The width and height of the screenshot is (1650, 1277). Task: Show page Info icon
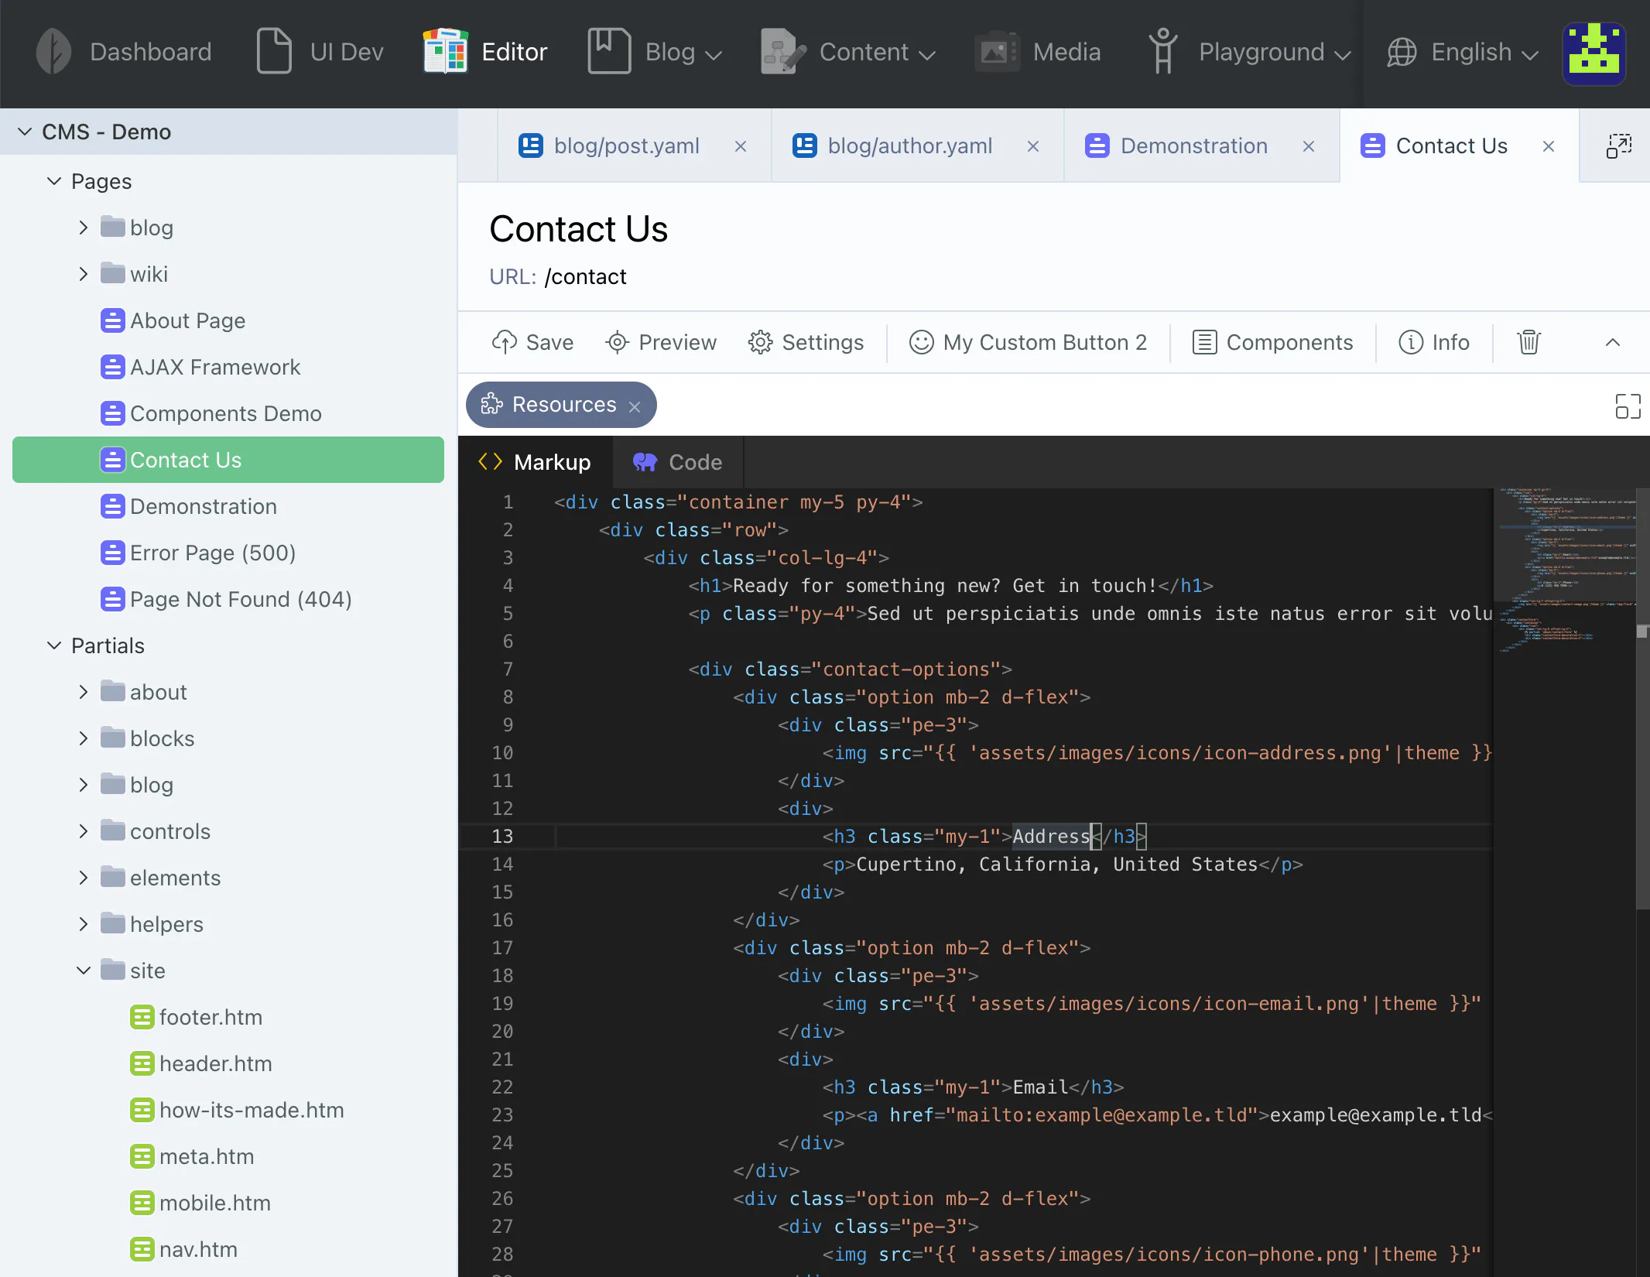[x=1410, y=342]
